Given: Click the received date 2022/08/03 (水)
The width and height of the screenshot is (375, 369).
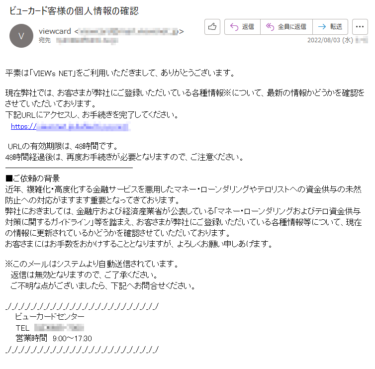Looking at the screenshot, I should coord(330,40).
